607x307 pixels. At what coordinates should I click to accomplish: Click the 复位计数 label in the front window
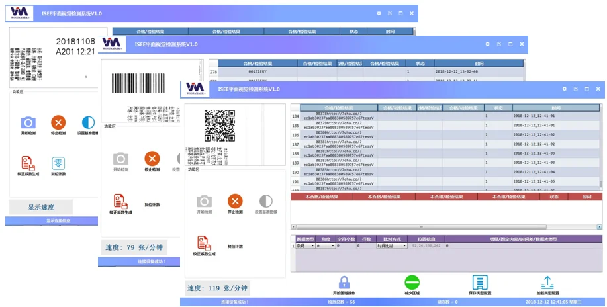pyautogui.click(x=235, y=246)
